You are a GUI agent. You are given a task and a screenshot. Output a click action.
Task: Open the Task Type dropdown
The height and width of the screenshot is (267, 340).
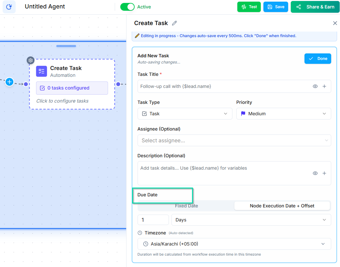[x=185, y=114]
